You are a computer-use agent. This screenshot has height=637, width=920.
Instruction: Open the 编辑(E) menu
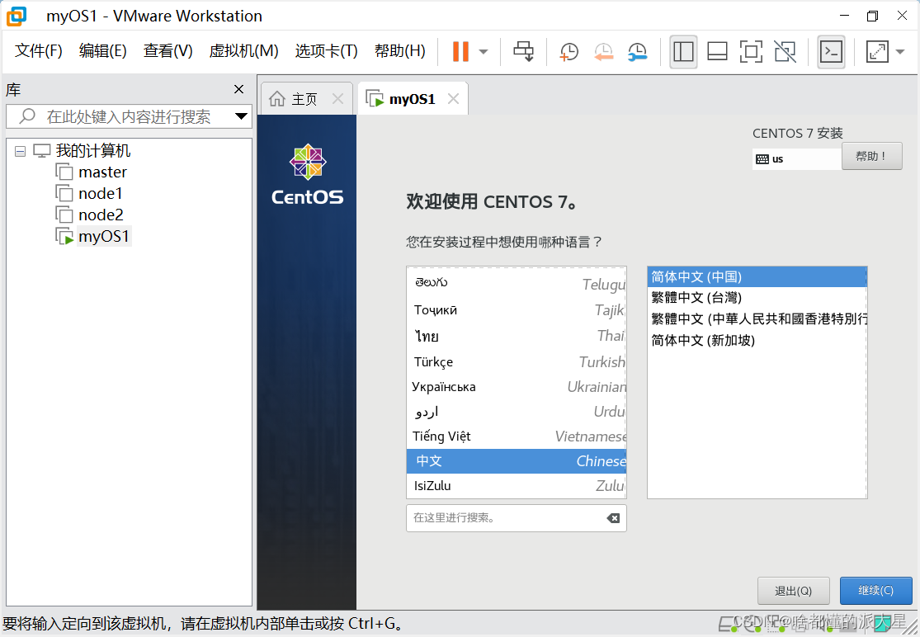pos(102,51)
